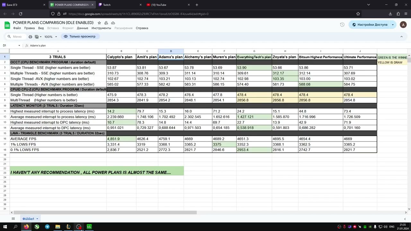Screen dimensions: 411x231
Task: Click the Name Box showing D1
Action: coord(12,46)
